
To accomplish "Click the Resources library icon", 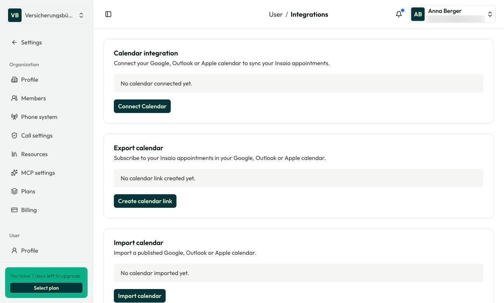I will click(x=14, y=154).
